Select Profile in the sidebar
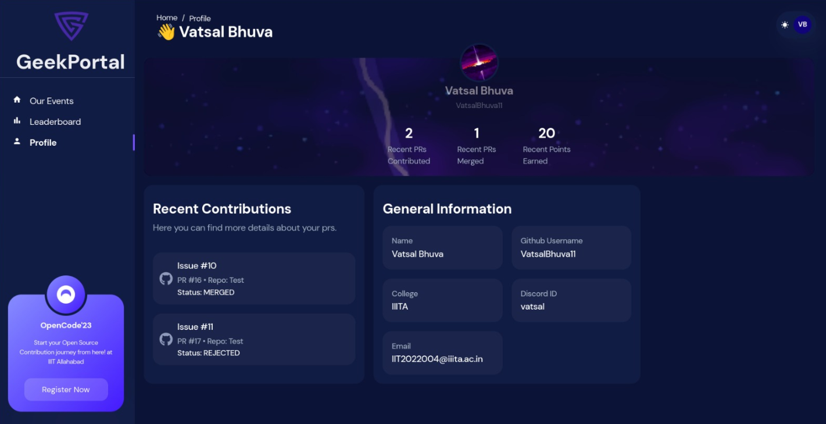Viewport: 826px width, 424px height. (x=43, y=142)
